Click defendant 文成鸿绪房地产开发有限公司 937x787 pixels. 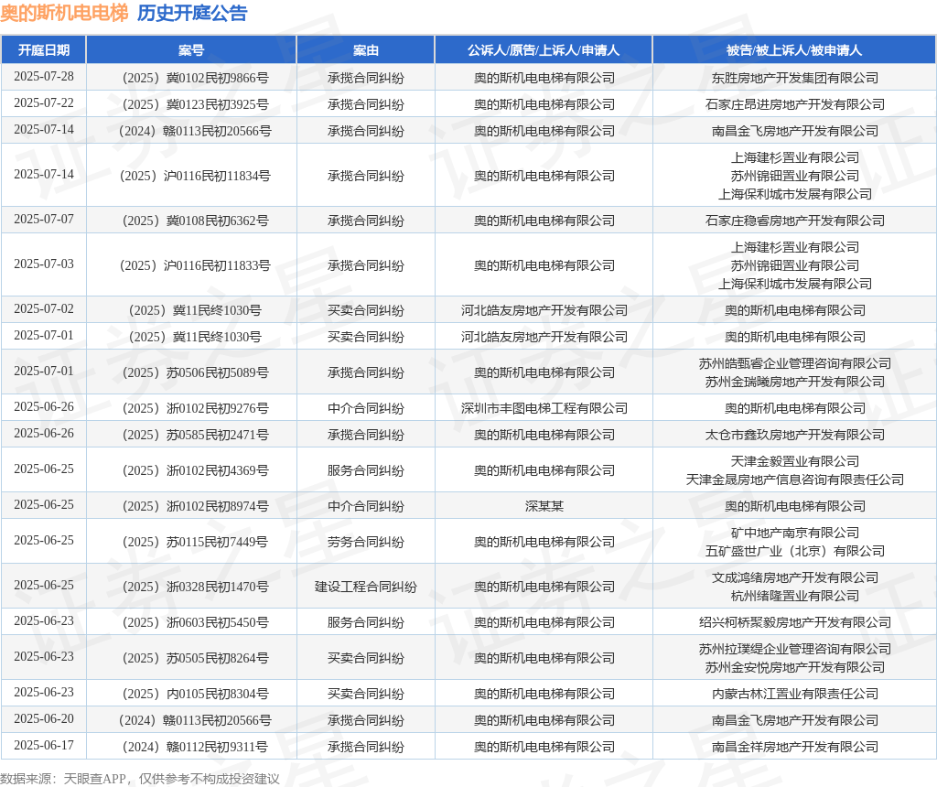point(795,577)
